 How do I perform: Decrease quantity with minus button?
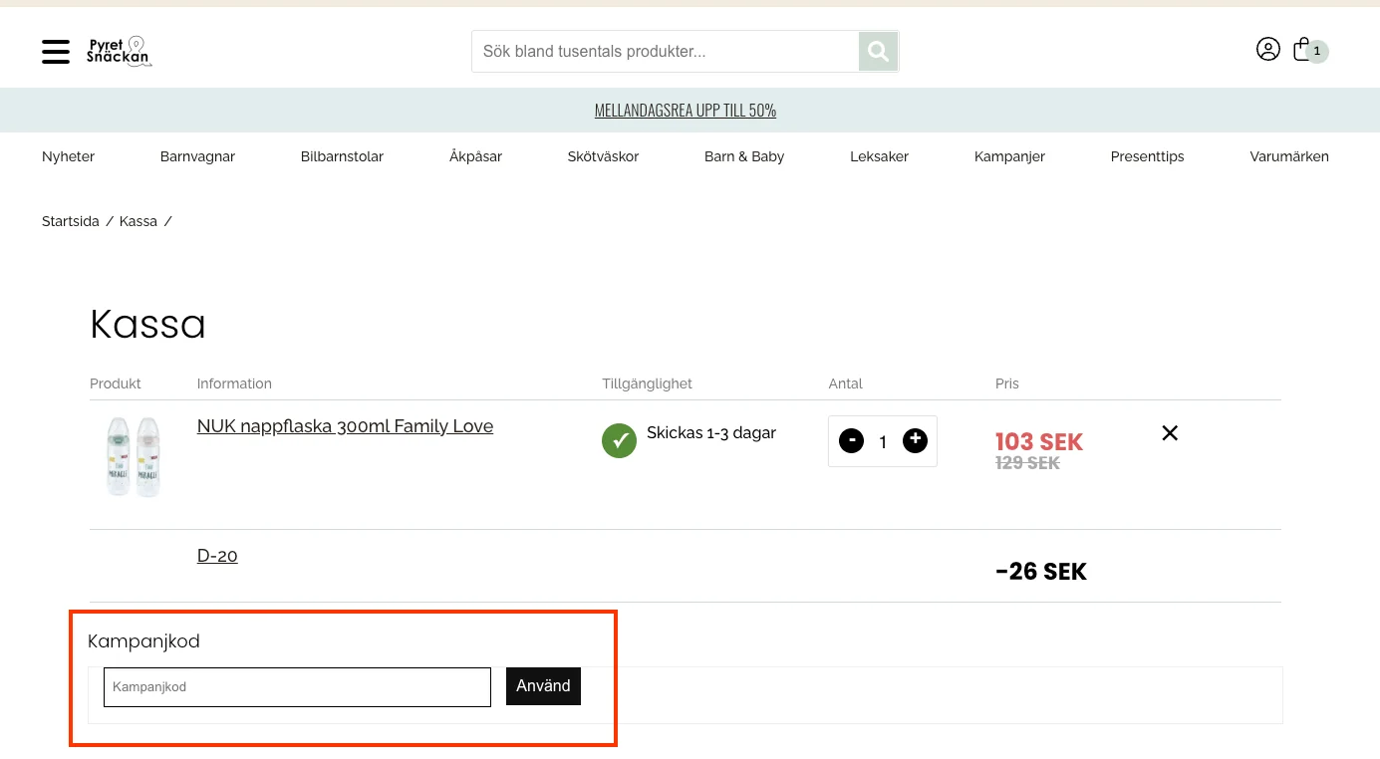click(851, 440)
